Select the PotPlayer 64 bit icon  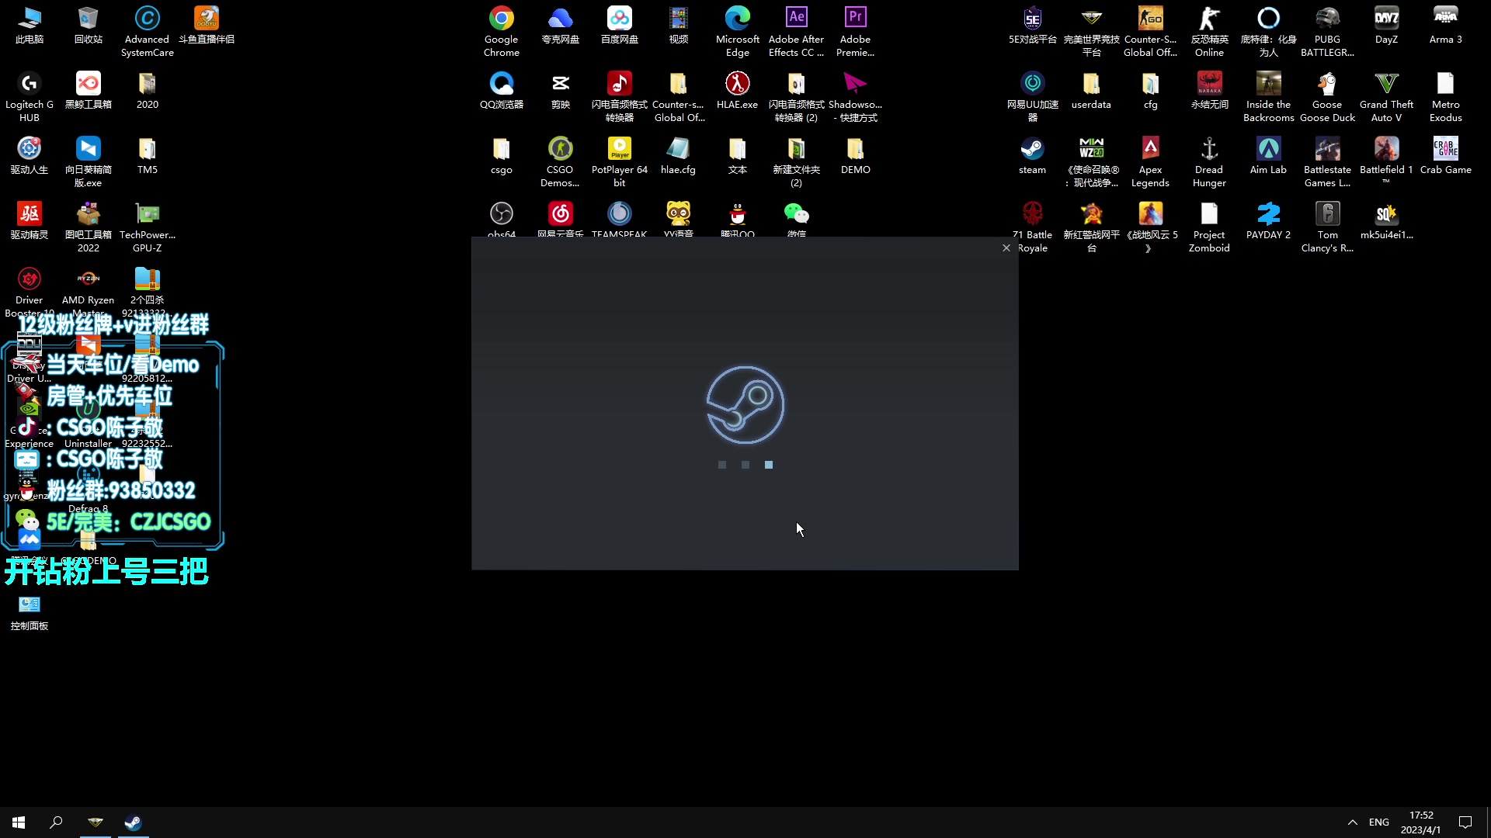coord(619,149)
